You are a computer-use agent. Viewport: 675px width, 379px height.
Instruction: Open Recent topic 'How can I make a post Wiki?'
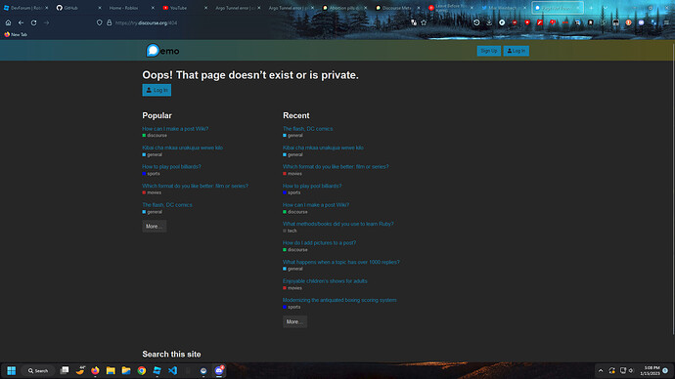(x=316, y=204)
